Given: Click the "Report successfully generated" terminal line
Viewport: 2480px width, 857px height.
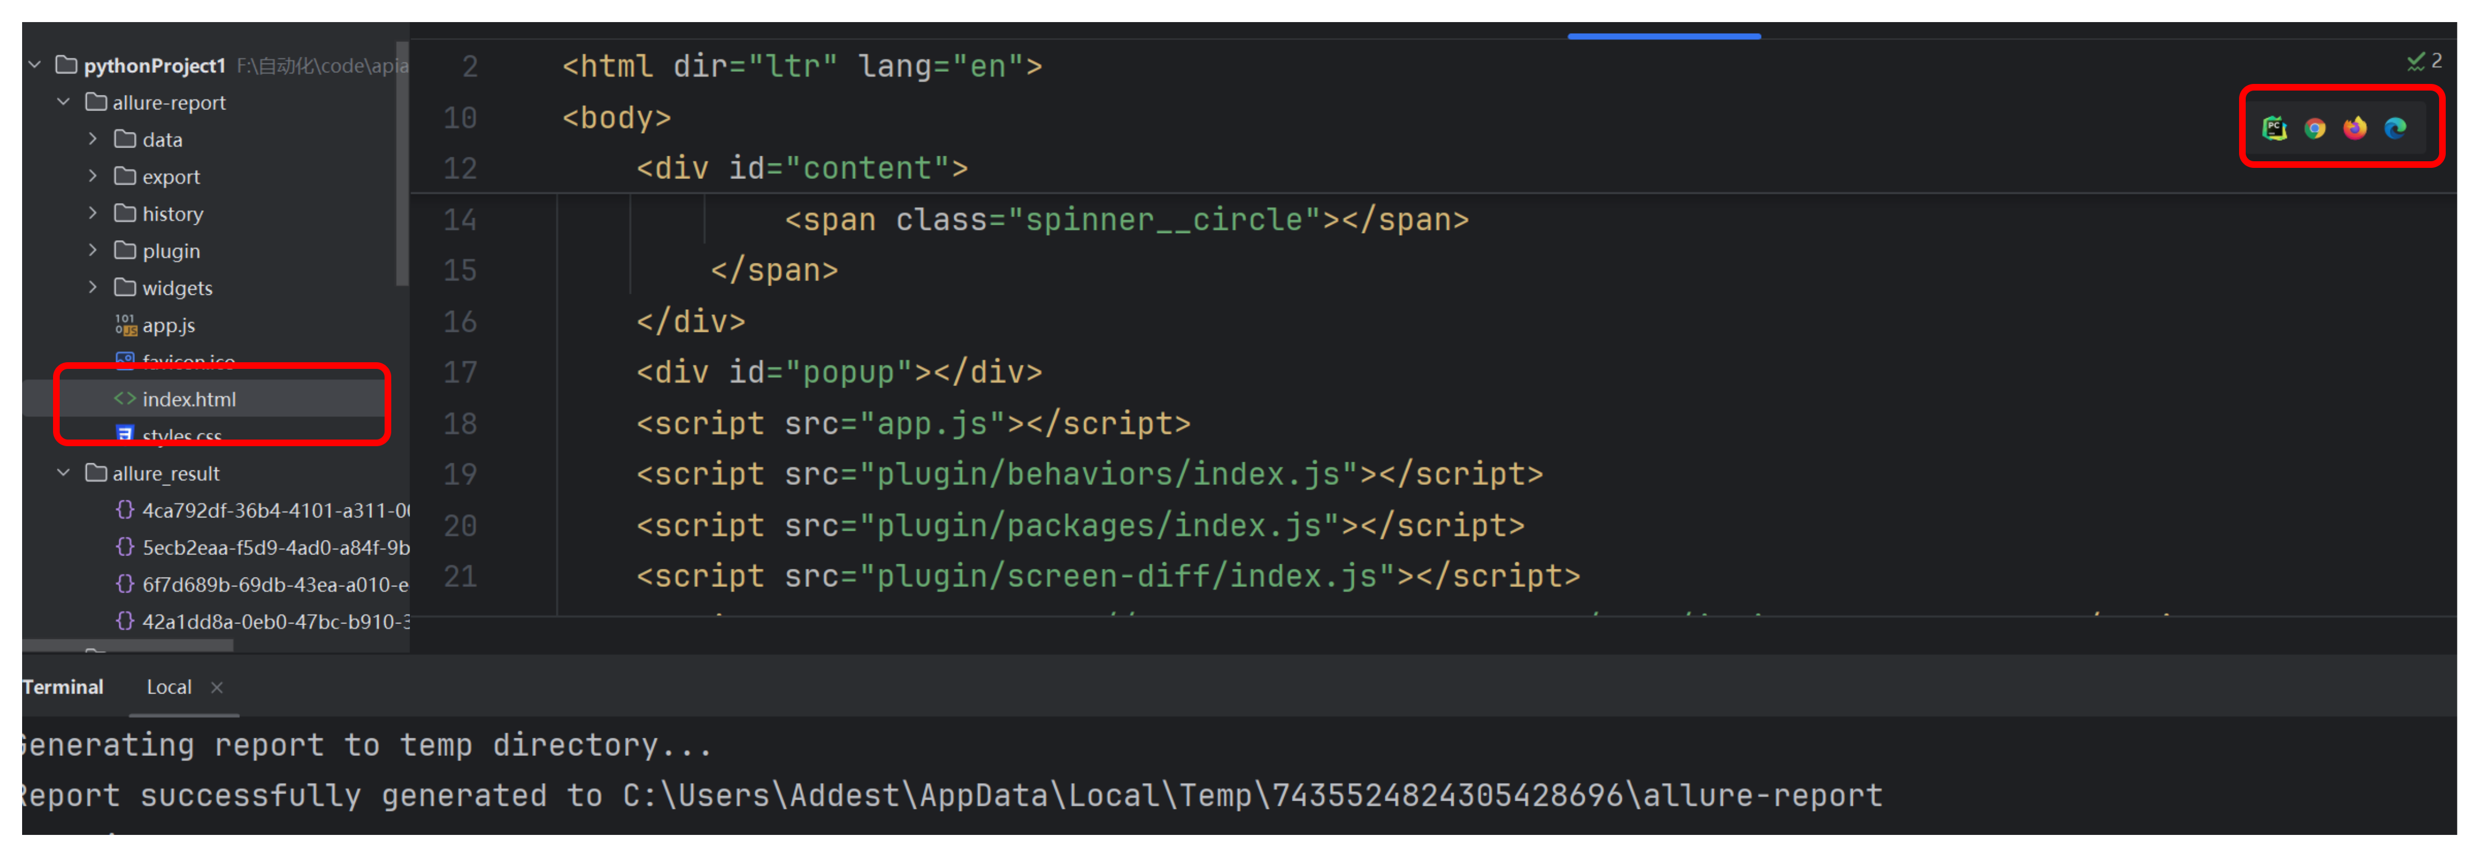Looking at the screenshot, I should click(953, 796).
